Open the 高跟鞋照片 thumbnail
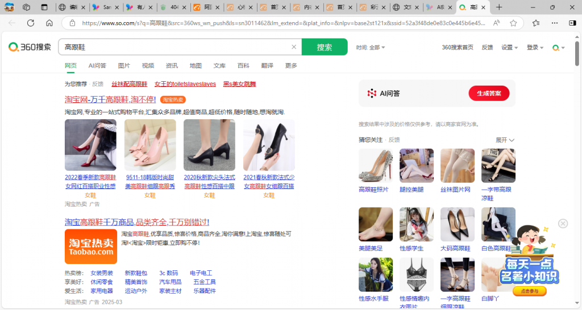The height and width of the screenshot is (310, 582). [x=376, y=166]
